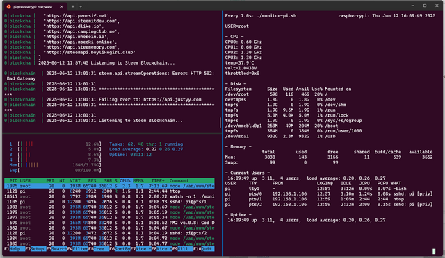
Task: Open a new tab with the plus button
Action: point(73,6)
